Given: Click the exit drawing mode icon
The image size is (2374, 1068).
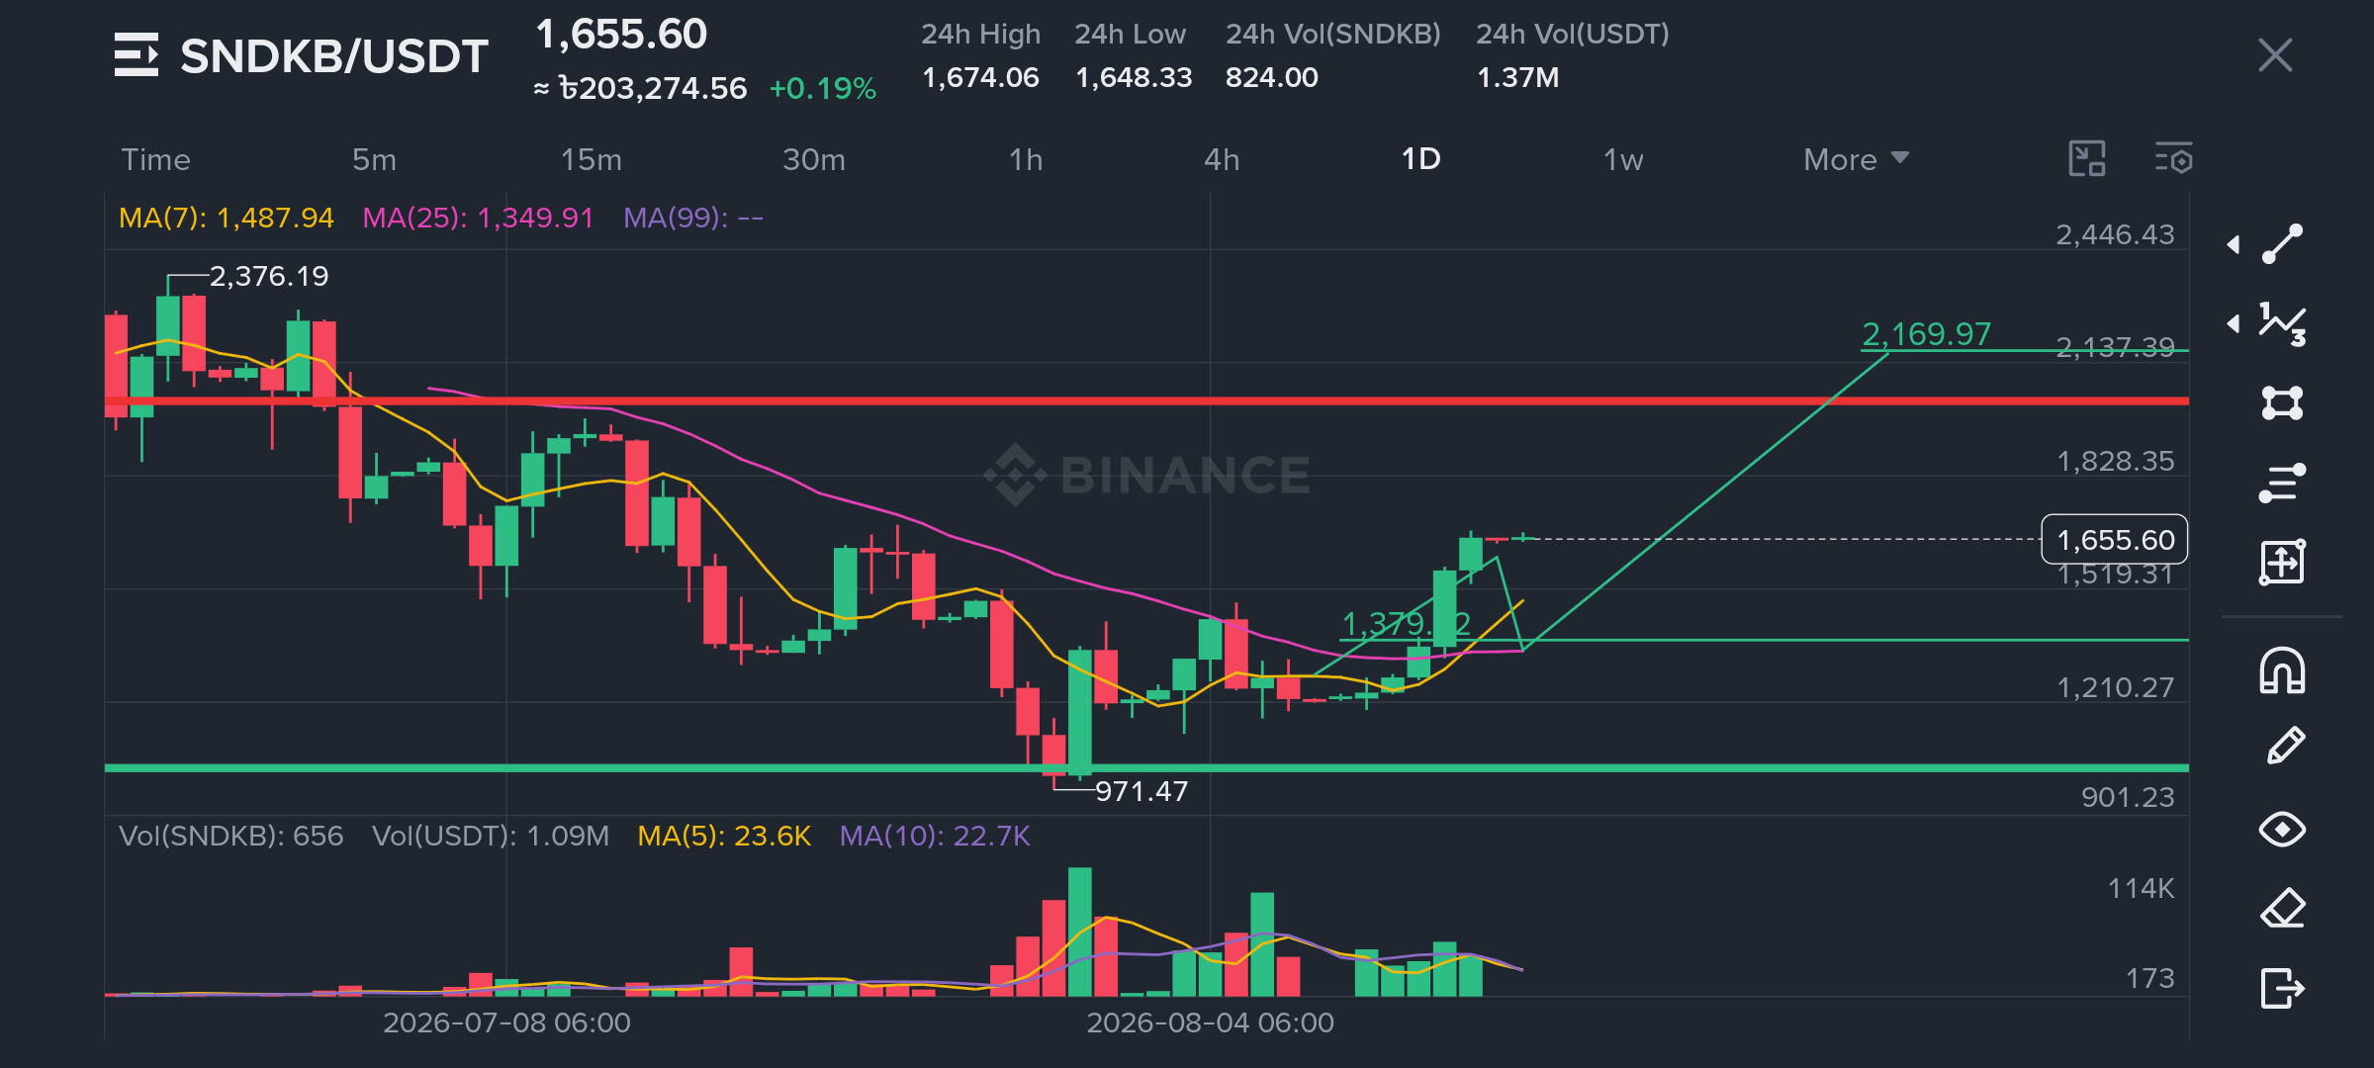Looking at the screenshot, I should click(x=2282, y=987).
